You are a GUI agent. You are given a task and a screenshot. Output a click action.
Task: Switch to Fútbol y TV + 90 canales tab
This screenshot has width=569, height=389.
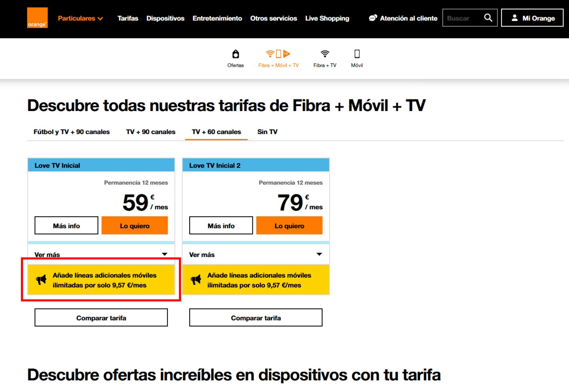coord(72,132)
